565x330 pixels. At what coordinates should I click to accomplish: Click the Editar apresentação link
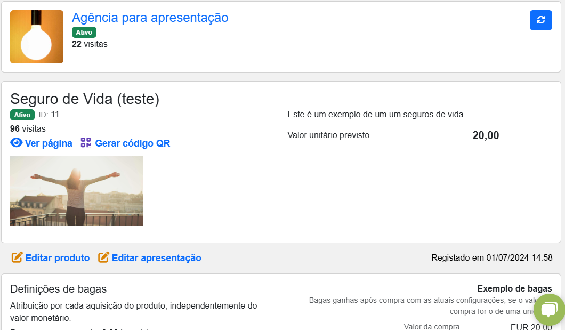tap(156, 258)
